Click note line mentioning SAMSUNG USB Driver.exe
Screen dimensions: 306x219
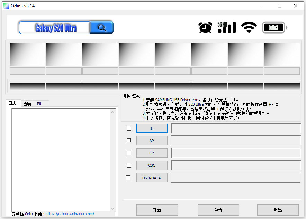(190, 100)
